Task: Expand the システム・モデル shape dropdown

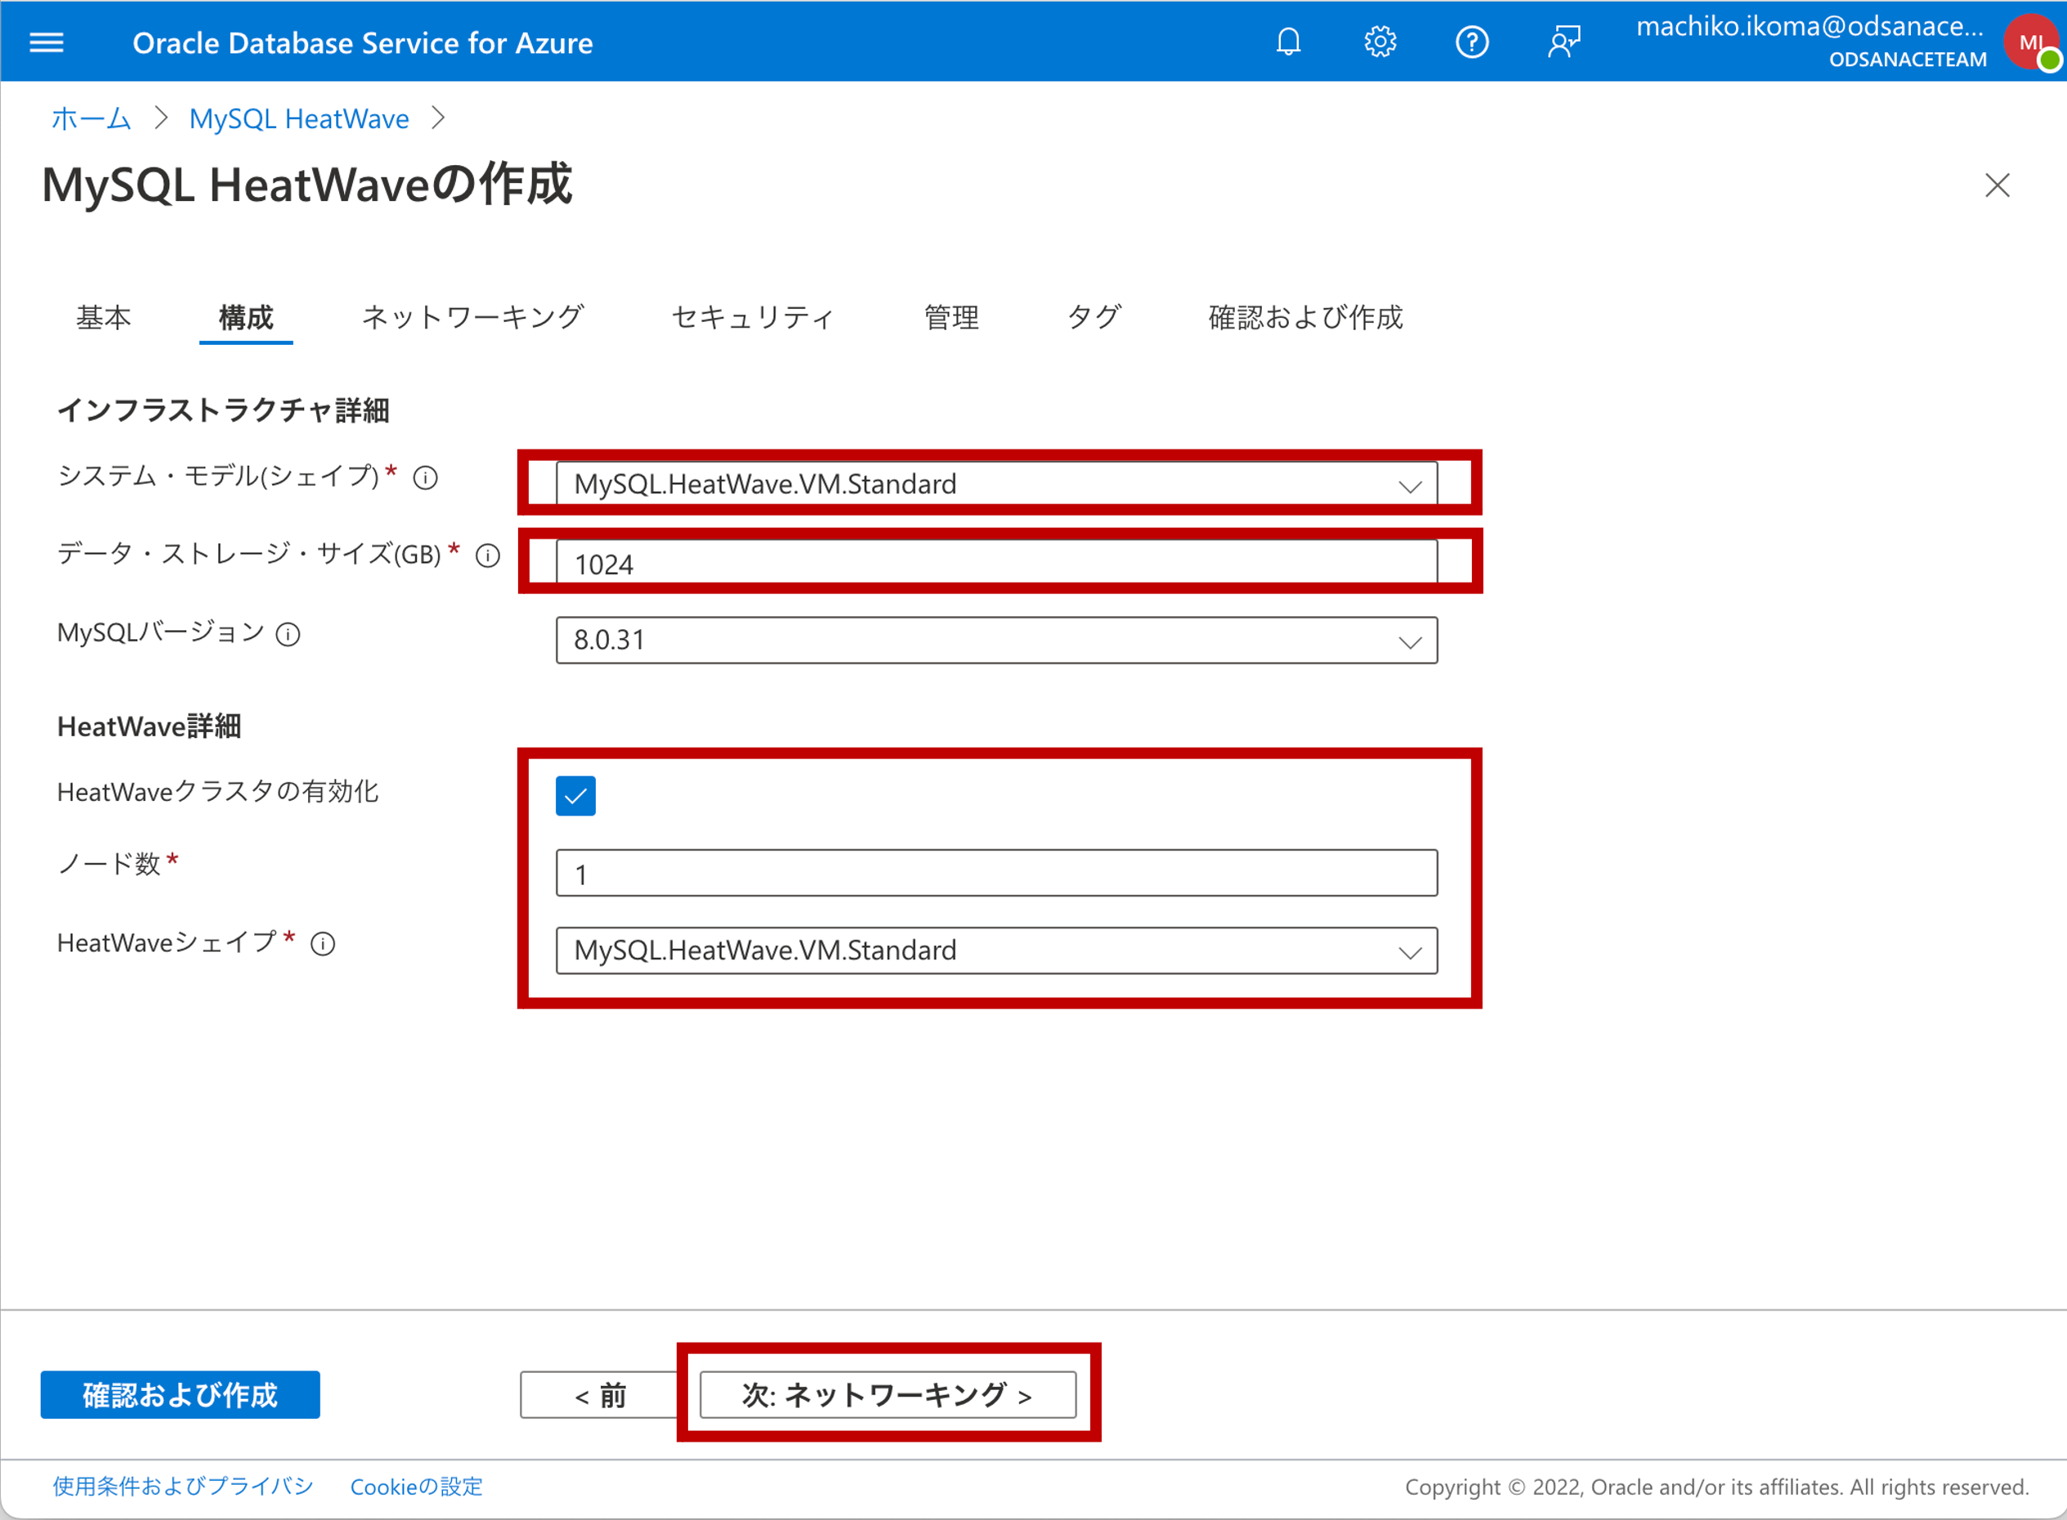Action: click(995, 484)
